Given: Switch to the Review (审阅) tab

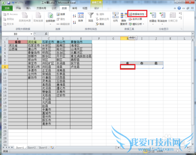Looking at the screenshot, I should [x=74, y=8].
